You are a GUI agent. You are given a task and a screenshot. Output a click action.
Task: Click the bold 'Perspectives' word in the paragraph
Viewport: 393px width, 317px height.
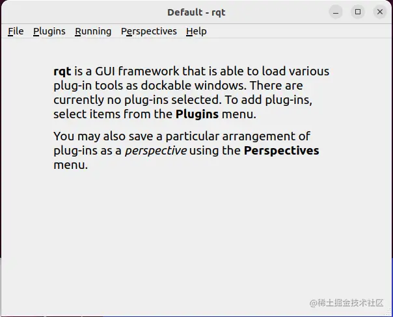282,151
